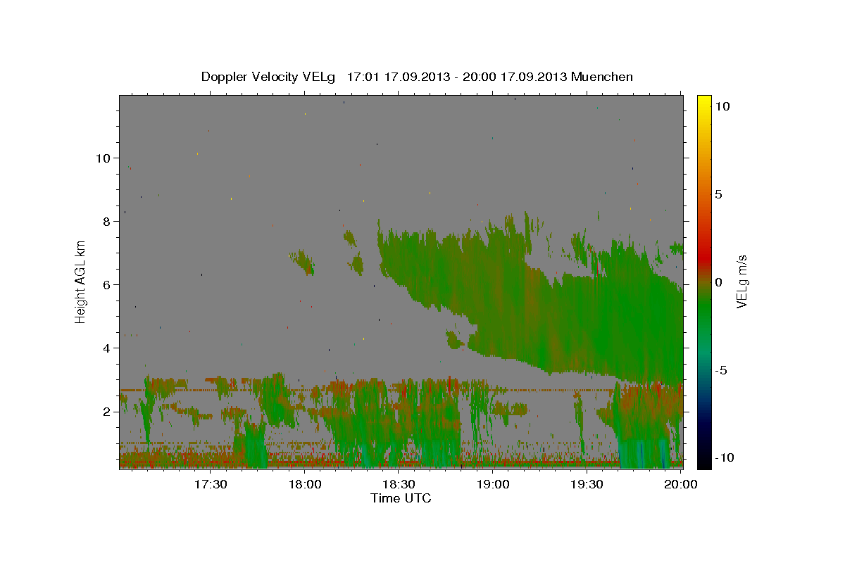Click the 19:00 time axis tick label
Viewport: 845px width, 563px height.
coord(493,484)
